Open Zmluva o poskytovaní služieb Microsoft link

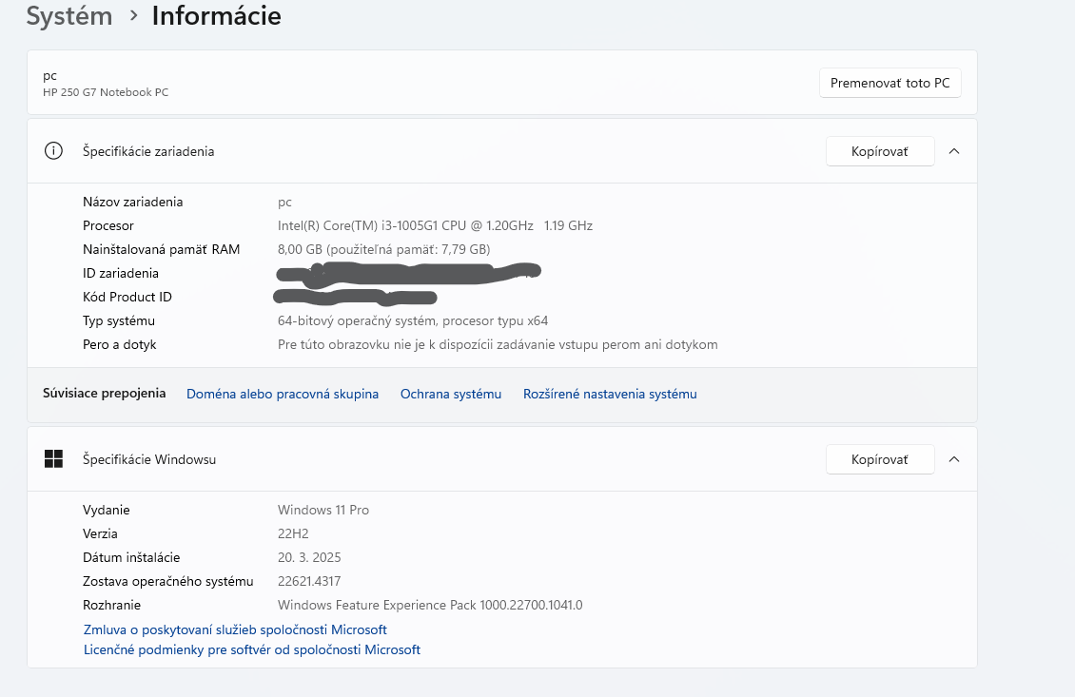[x=235, y=629]
